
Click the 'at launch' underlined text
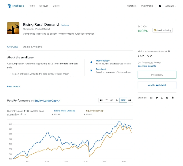[x=12, y=114]
